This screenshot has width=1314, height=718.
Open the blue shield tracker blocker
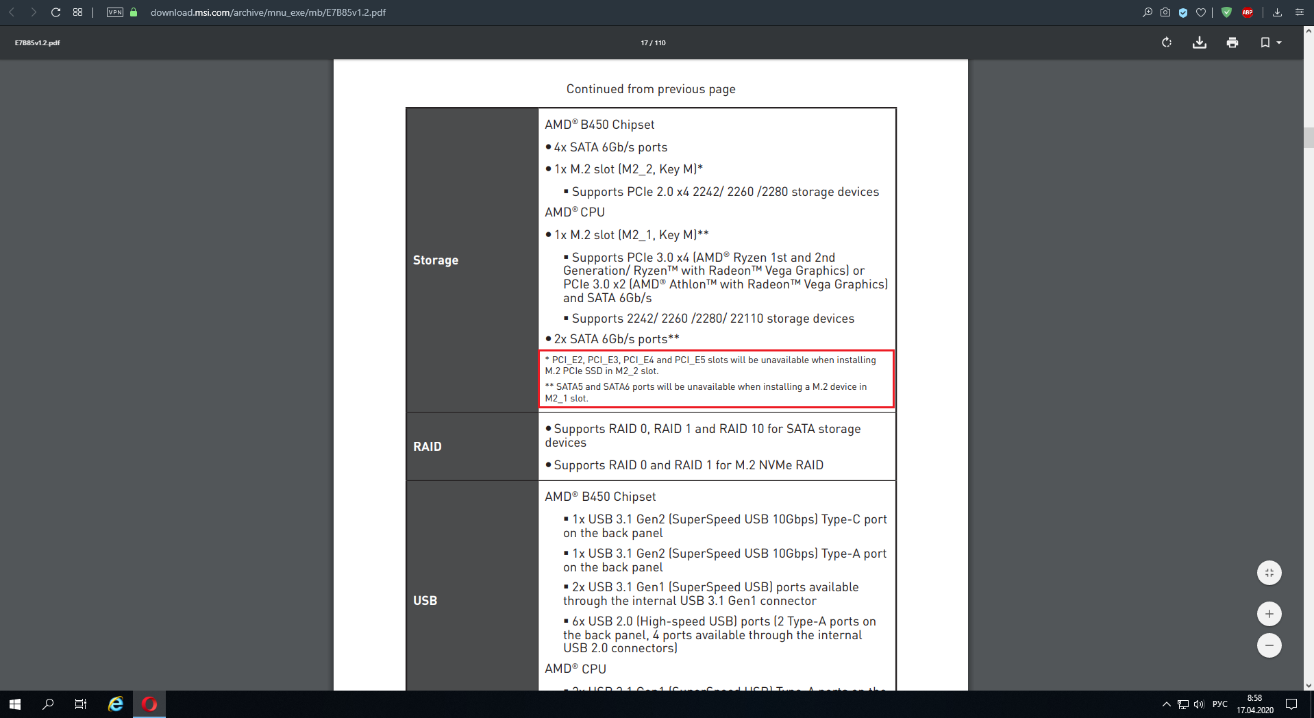pos(1183,12)
